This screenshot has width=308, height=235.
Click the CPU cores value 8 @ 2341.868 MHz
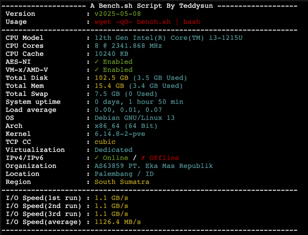coord(128,46)
